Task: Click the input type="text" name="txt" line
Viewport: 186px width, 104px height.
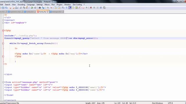Action: 28,85
